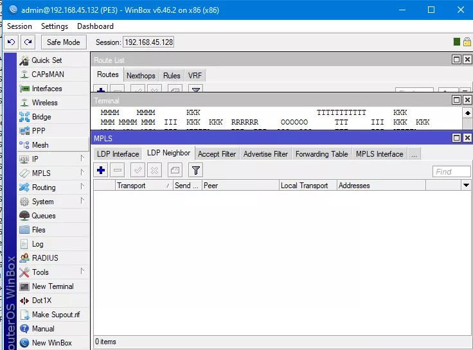Close the Terminal window
The image size is (473, 350).
(467, 100)
